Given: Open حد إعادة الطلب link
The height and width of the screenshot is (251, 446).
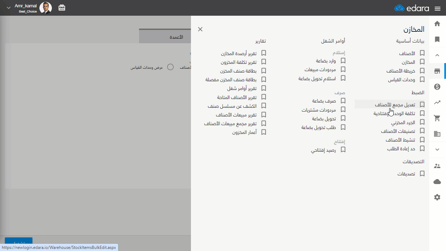Looking at the screenshot, I should [401, 149].
